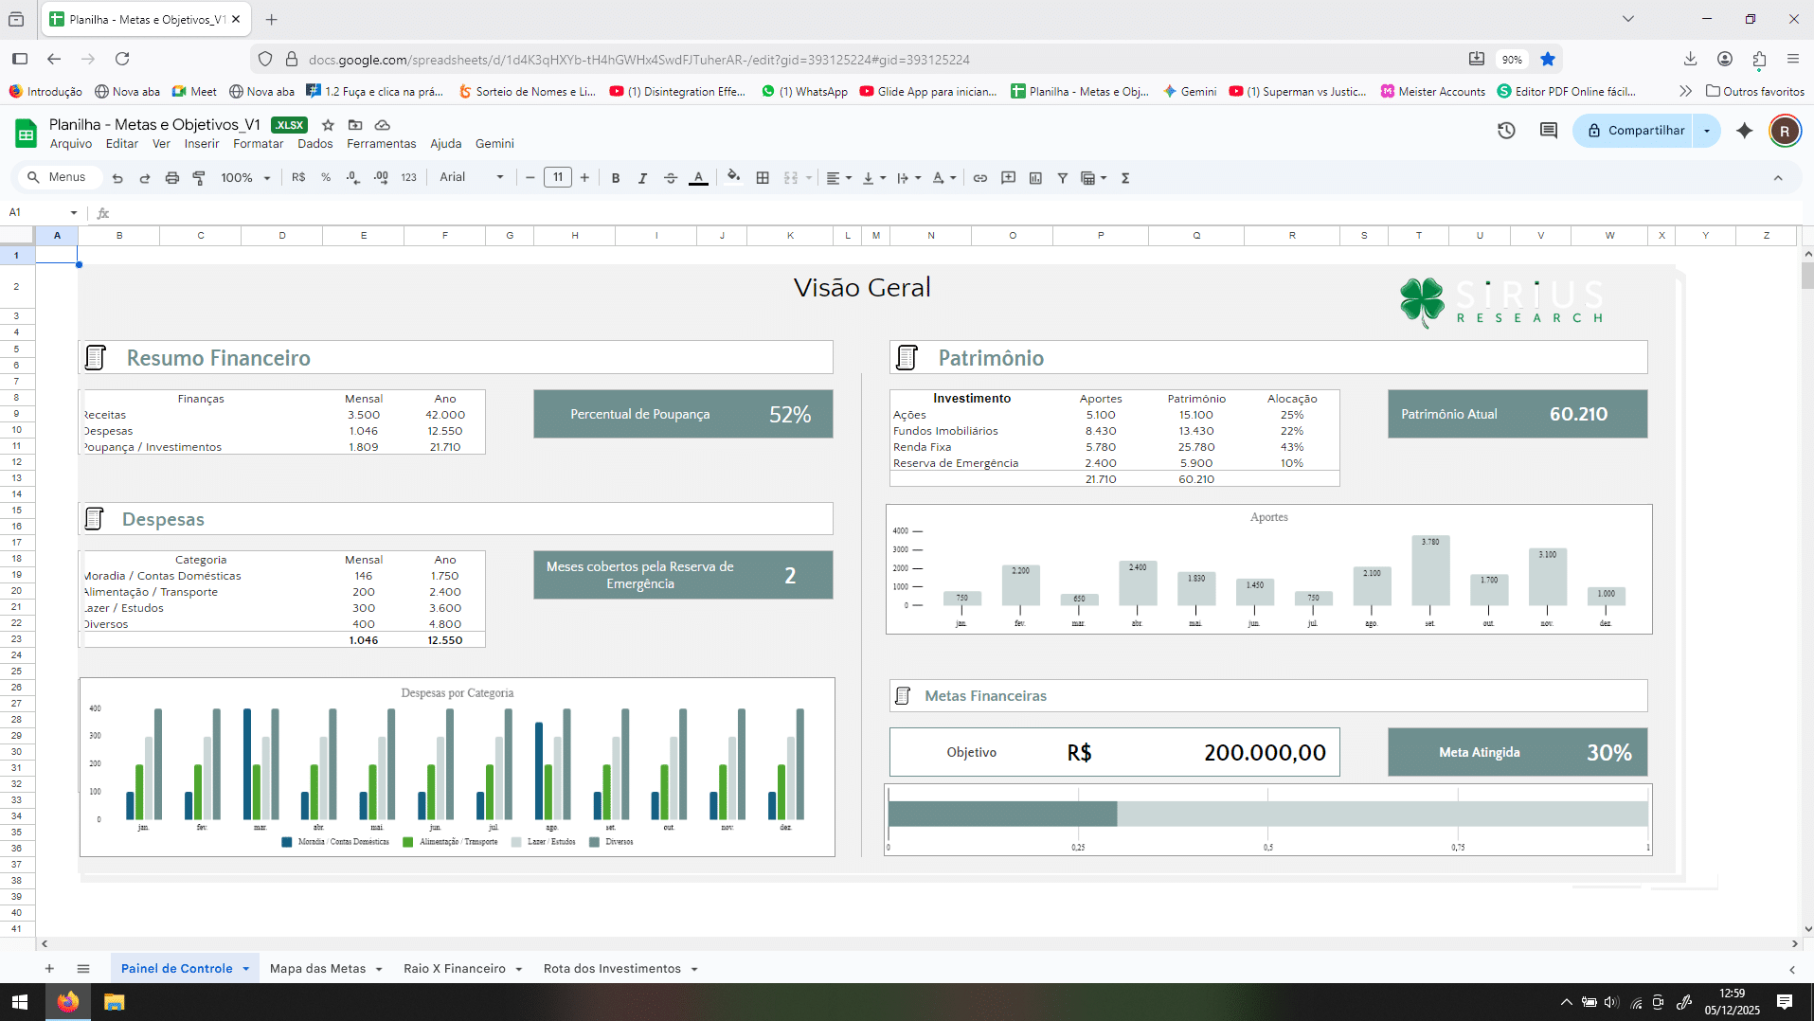Open the fill color picker

(733, 178)
